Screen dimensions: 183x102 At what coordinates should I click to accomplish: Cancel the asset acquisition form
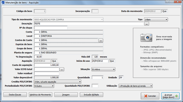click(x=150, y=96)
